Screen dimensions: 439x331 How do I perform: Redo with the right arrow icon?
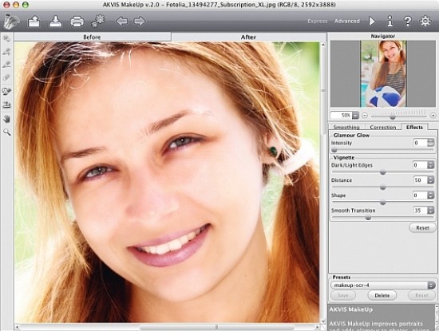click(140, 21)
